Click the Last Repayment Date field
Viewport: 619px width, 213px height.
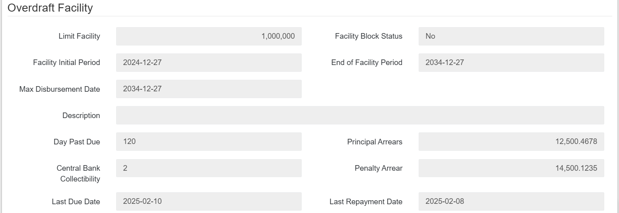click(511, 201)
